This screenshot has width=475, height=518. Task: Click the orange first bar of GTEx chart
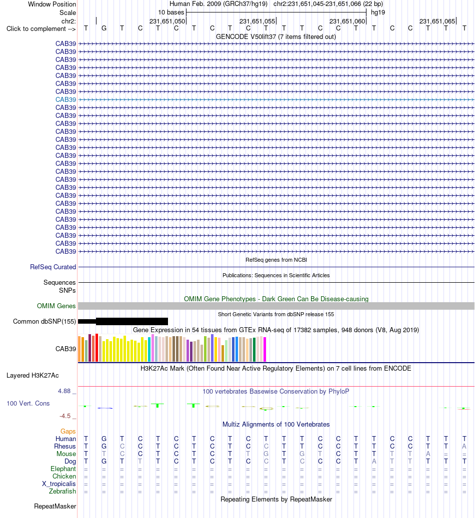pyautogui.click(x=79, y=349)
